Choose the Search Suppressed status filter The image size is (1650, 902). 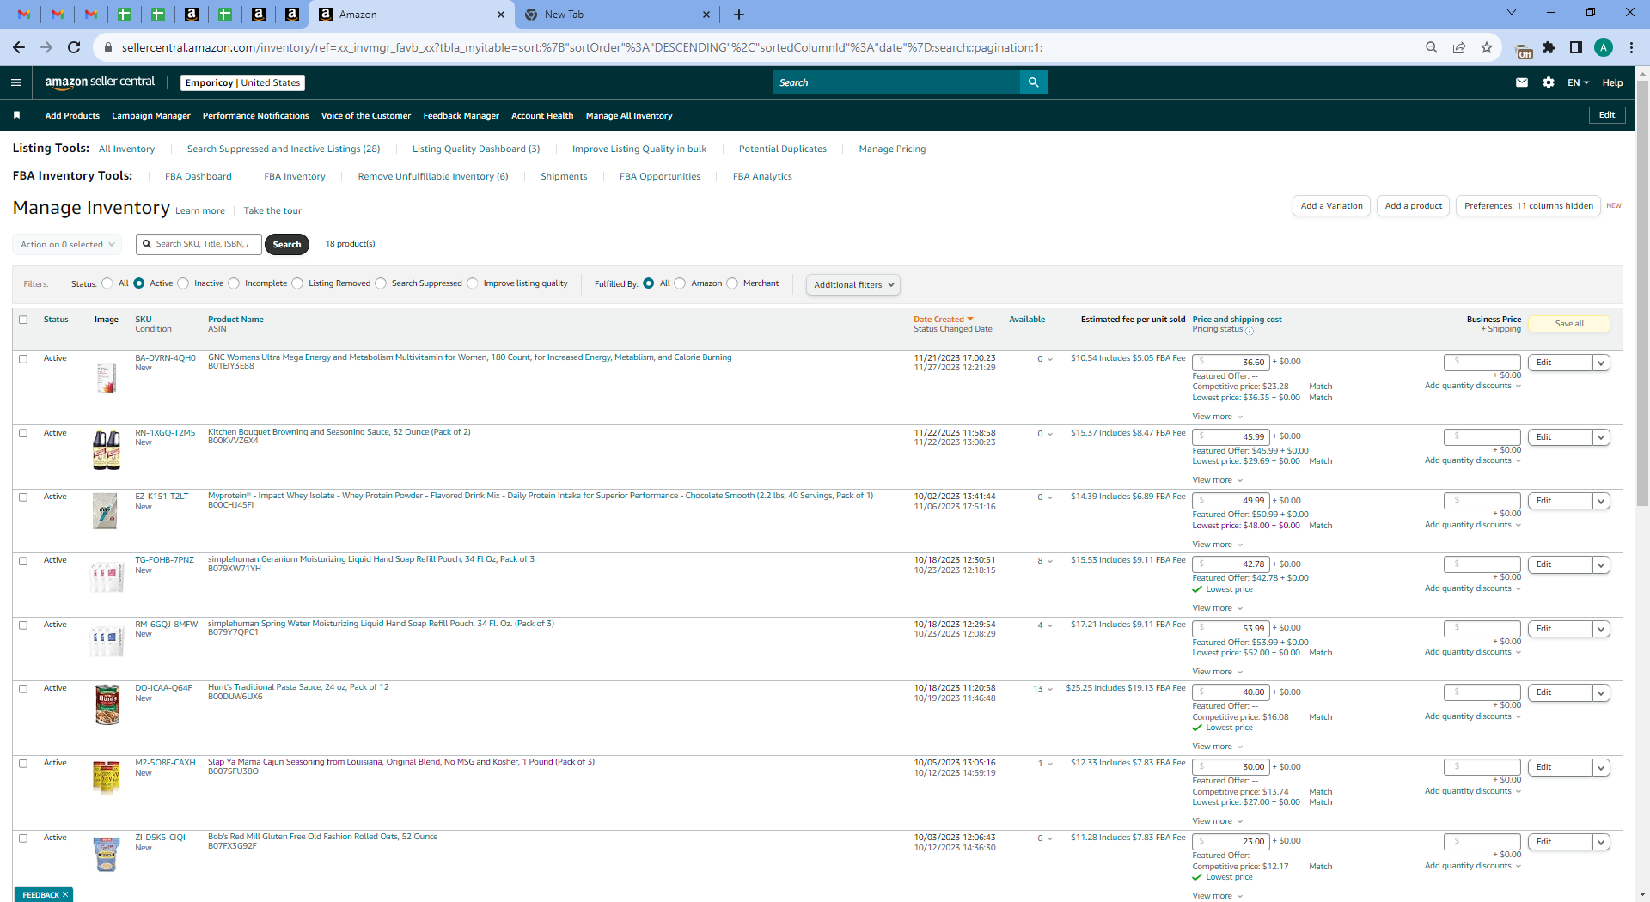point(381,283)
